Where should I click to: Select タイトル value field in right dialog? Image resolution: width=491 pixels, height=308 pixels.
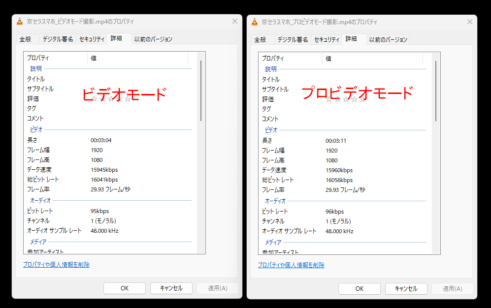[374, 80]
